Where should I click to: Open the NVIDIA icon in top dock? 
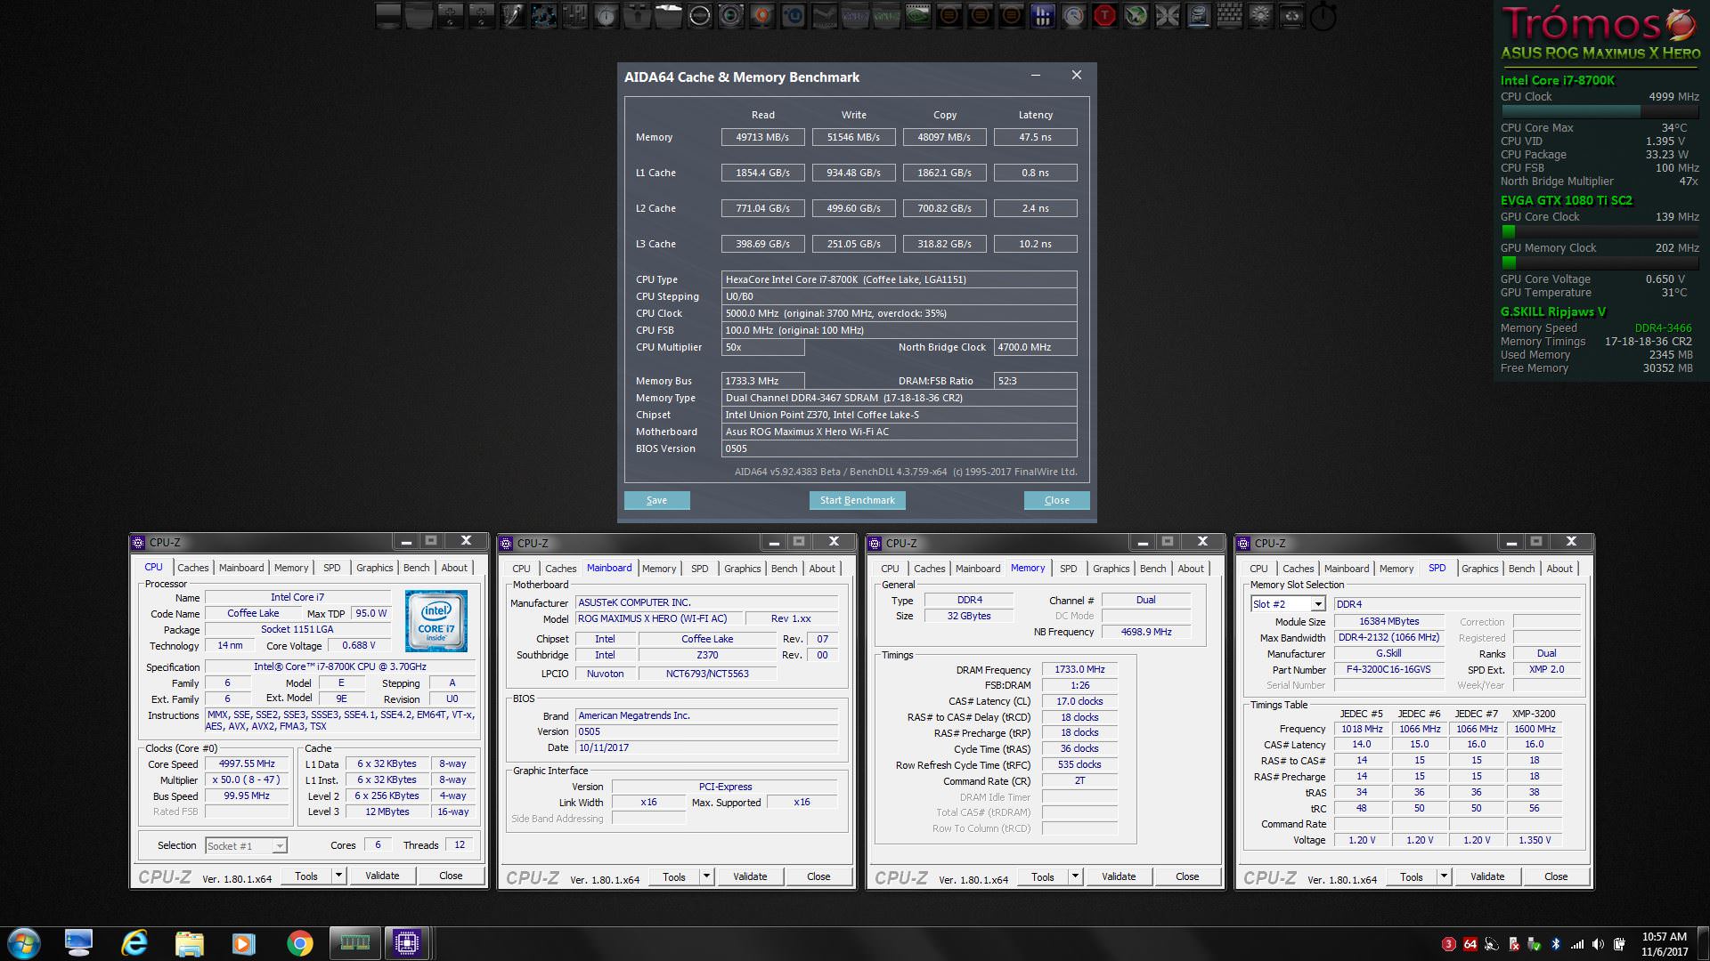919,16
